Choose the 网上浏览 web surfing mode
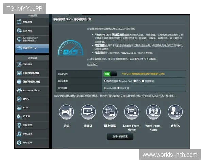 110,112
